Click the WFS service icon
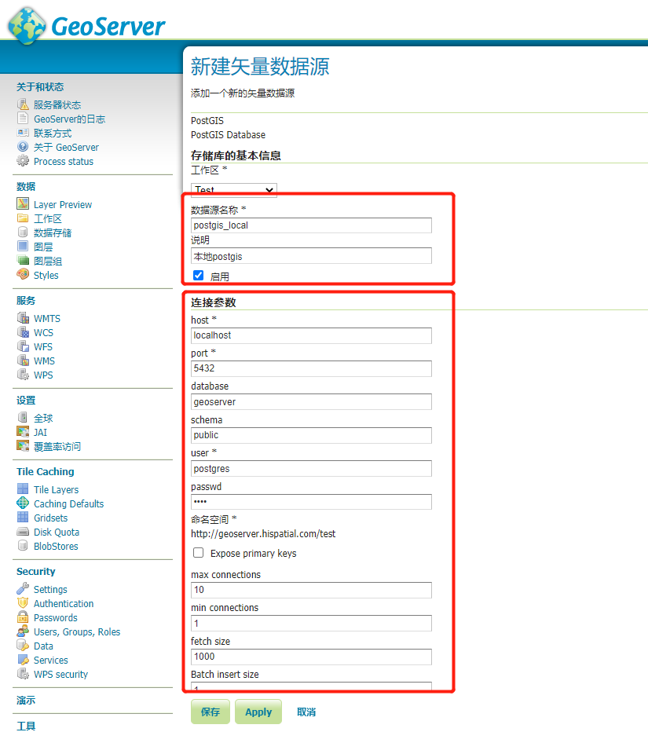This screenshot has width=648, height=732. pos(23,346)
